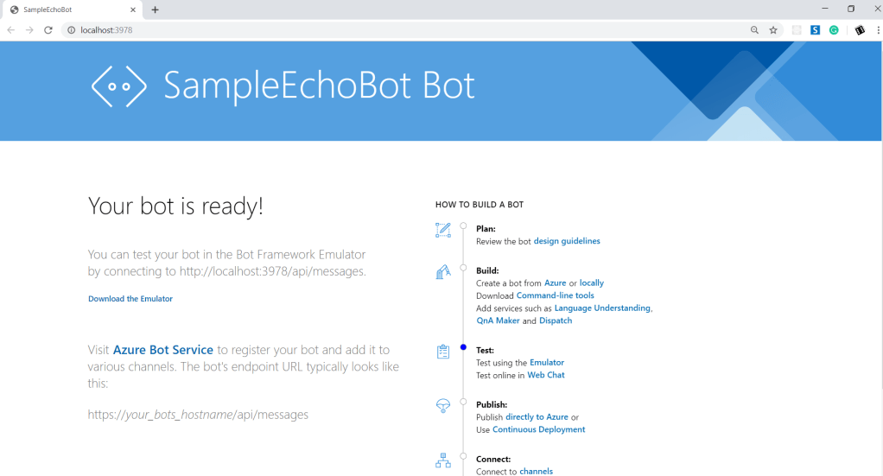Select the SampleEchoBot browser tab
This screenshot has width=883, height=476.
(x=69, y=10)
